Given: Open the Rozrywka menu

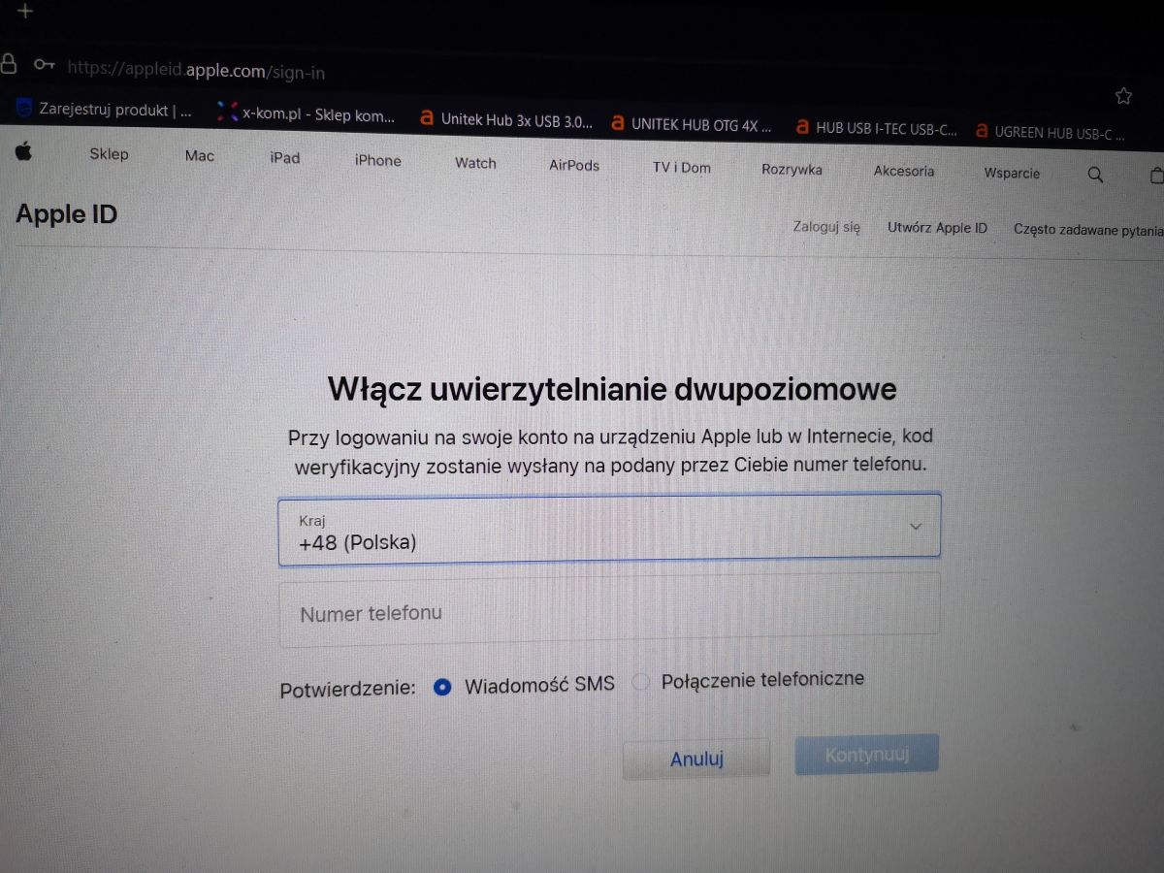Looking at the screenshot, I should click(792, 169).
